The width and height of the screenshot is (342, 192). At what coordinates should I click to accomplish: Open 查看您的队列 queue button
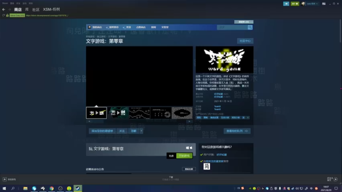click(237, 131)
